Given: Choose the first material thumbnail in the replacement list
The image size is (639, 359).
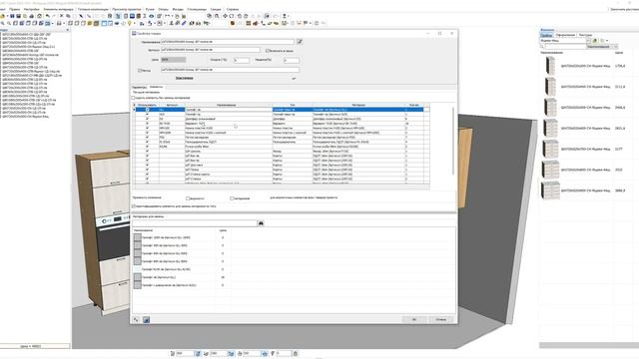Looking at the screenshot, I should (x=138, y=237).
